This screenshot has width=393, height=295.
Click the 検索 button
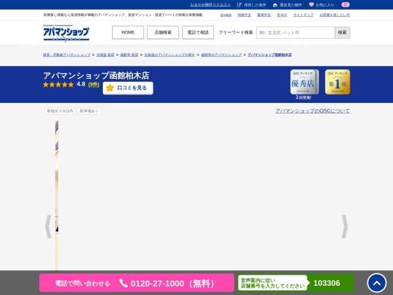point(343,33)
